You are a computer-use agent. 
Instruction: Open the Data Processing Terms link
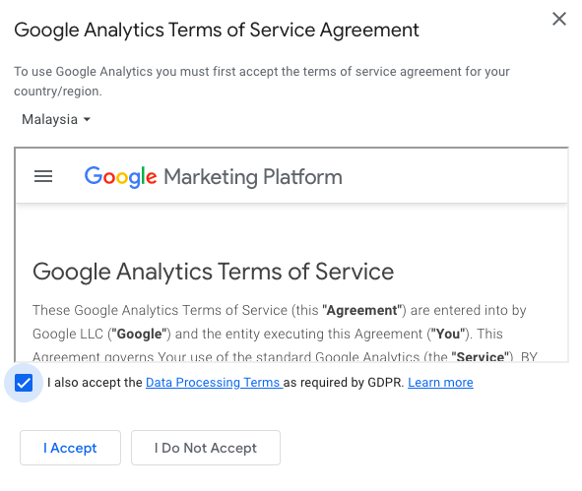(x=214, y=383)
